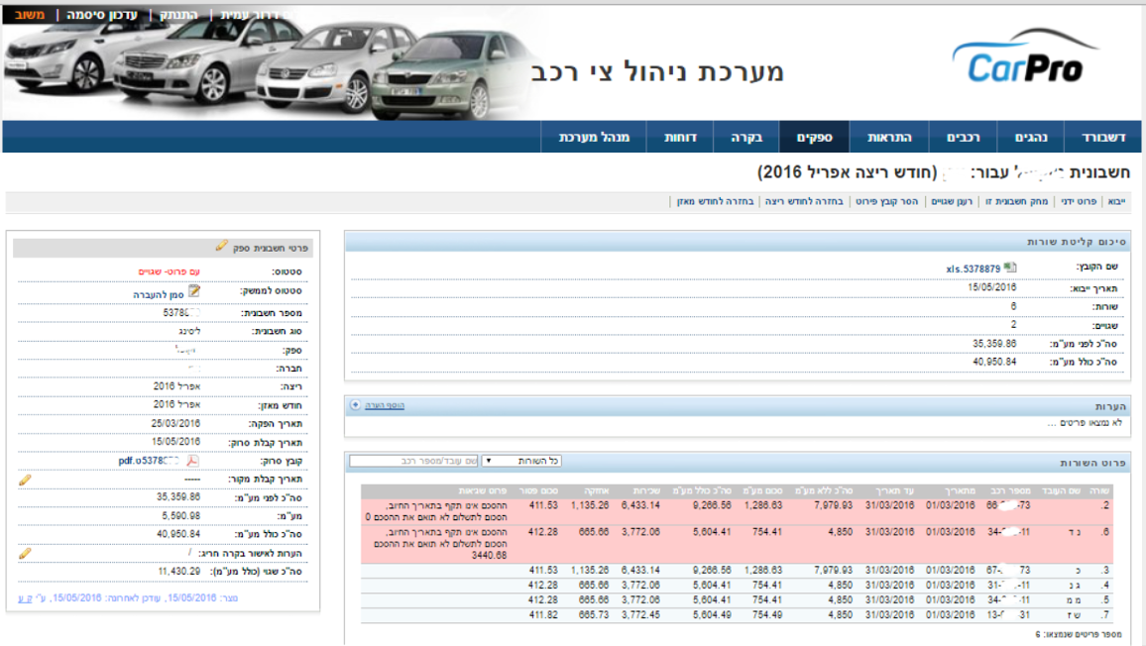Click the pencil icon next to 'הערות לאישור בקרה חריג'
The image size is (1146, 646).
pyautogui.click(x=25, y=553)
